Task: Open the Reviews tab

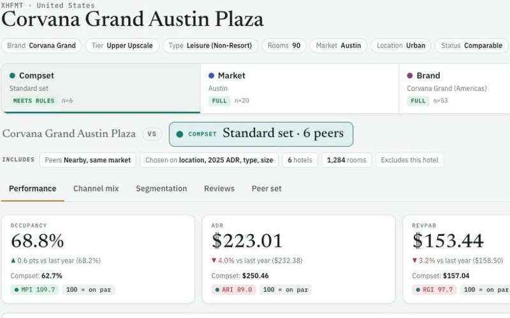Action: coord(219,188)
